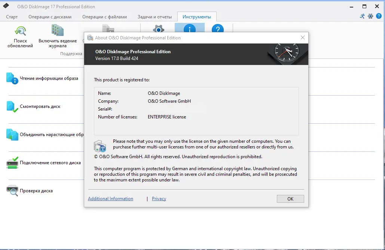Open the gear settings icon in the ribbon
Viewport: 385px width, 250px height.
158,29
